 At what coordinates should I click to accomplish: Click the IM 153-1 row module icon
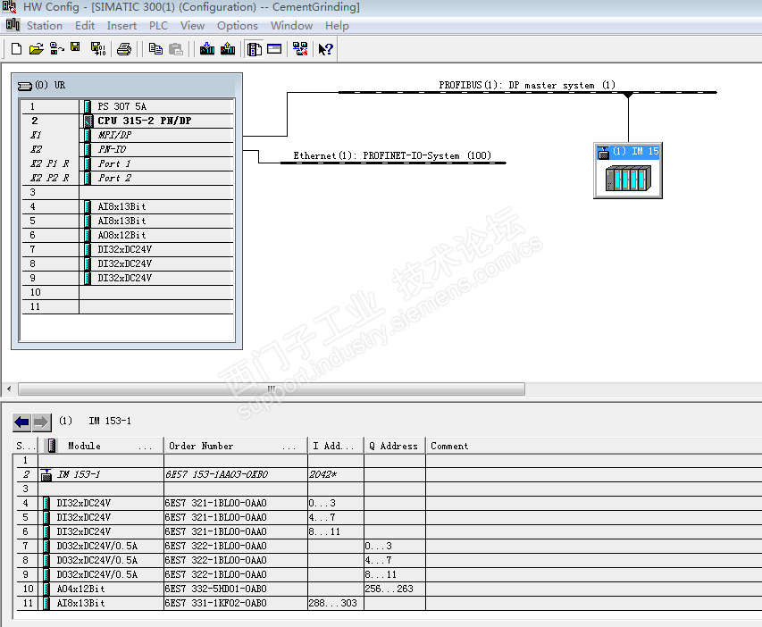coord(46,474)
